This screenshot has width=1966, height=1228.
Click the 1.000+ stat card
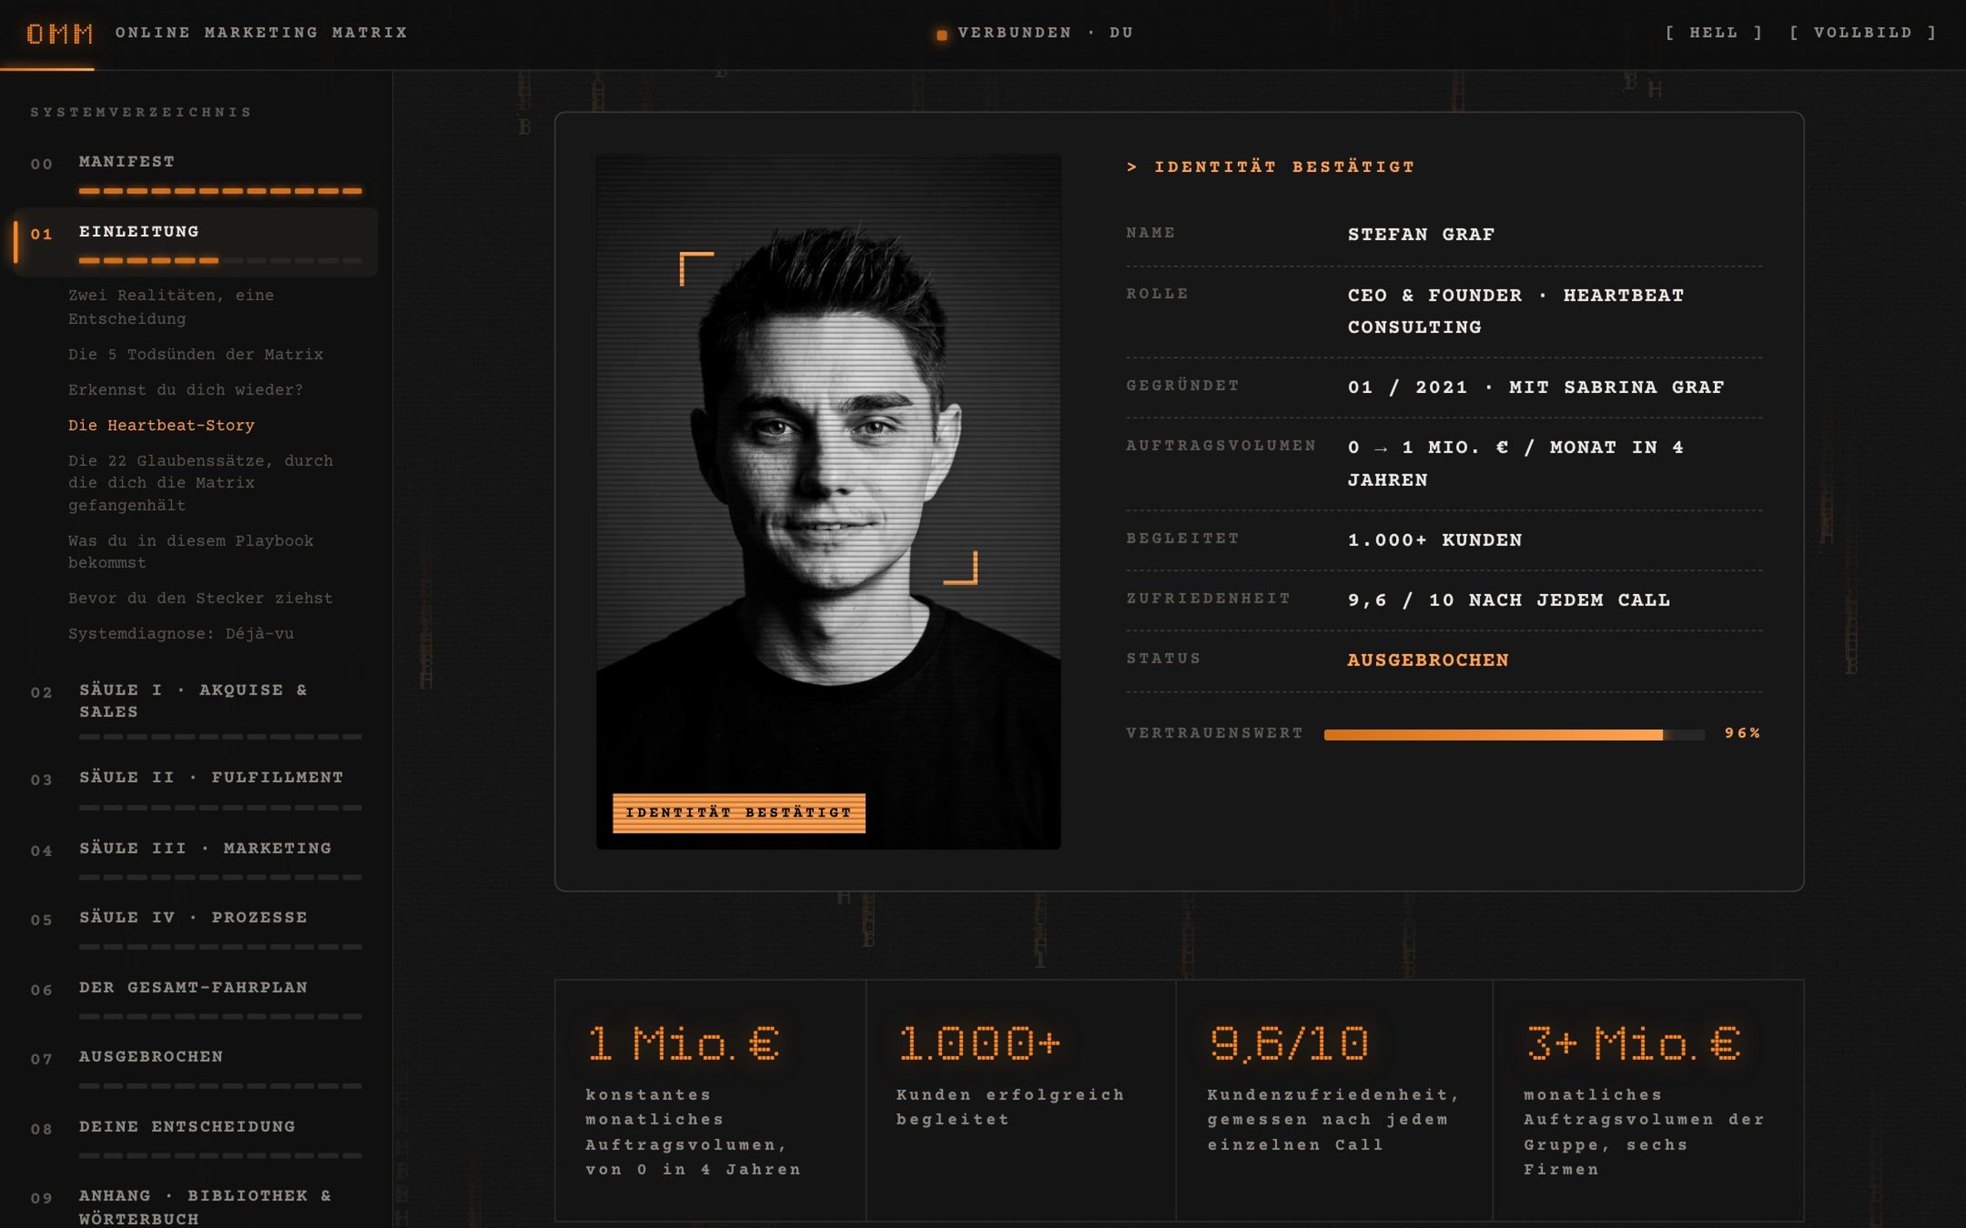coord(1021,1101)
